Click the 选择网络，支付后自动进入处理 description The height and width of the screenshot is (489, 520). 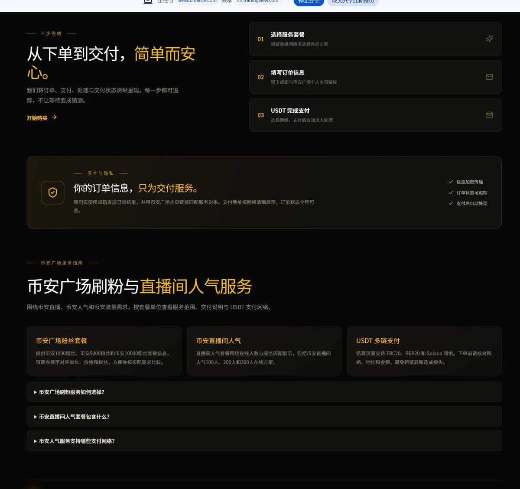click(302, 121)
